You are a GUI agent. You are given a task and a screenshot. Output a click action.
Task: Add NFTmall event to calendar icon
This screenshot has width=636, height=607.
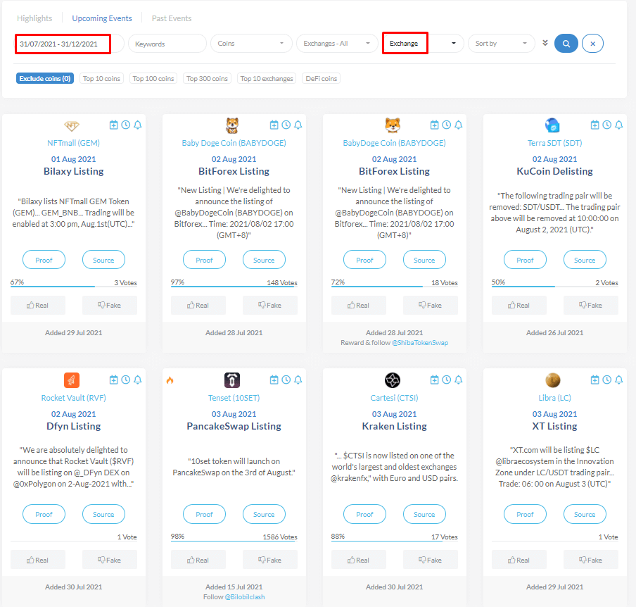click(113, 125)
